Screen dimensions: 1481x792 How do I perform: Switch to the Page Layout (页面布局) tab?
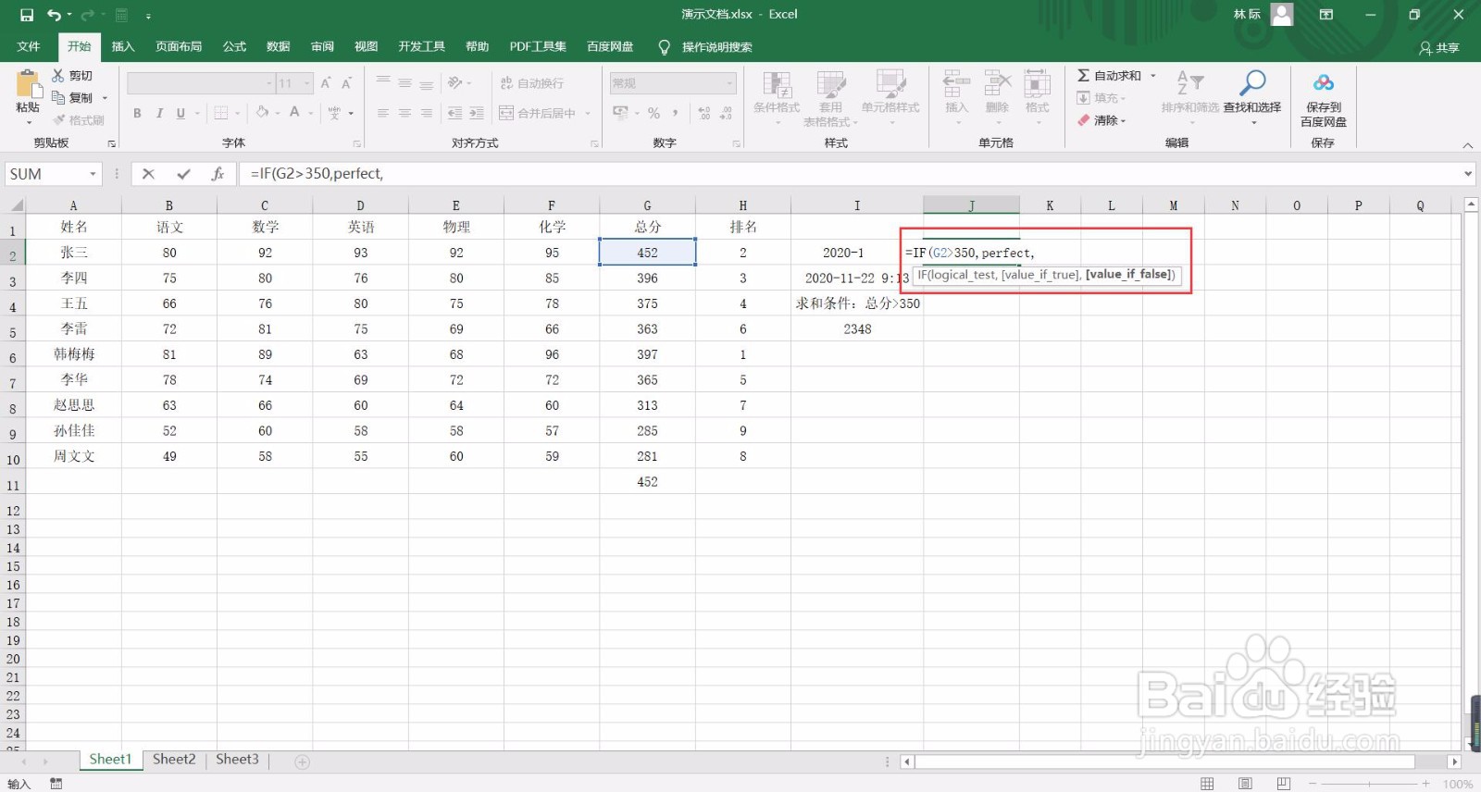179,46
